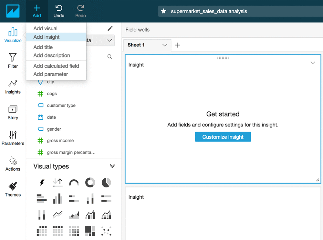The height and width of the screenshot is (240, 323).
Task: Open the Themes side panel
Action: (13, 189)
